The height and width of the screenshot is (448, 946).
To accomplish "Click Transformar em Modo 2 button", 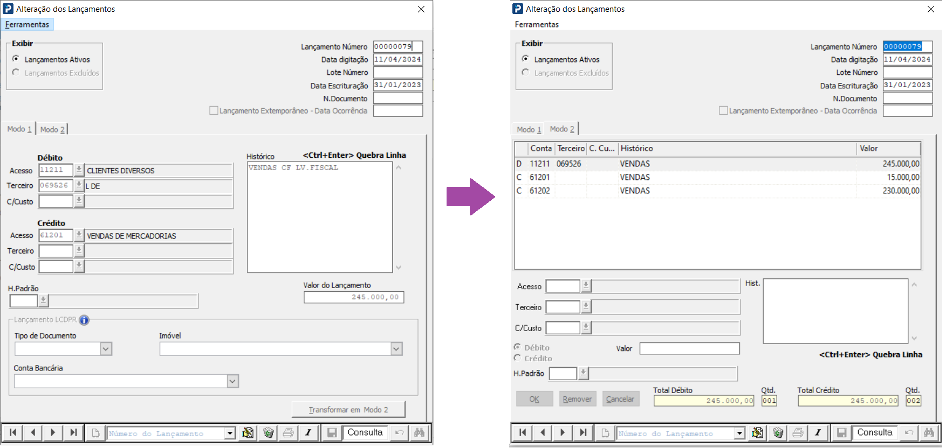I will (x=348, y=410).
